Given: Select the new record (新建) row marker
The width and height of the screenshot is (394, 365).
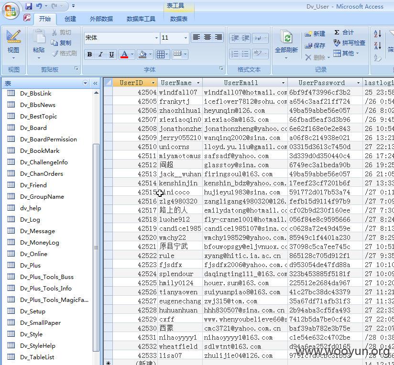Looking at the screenshot, I should coord(108,363).
